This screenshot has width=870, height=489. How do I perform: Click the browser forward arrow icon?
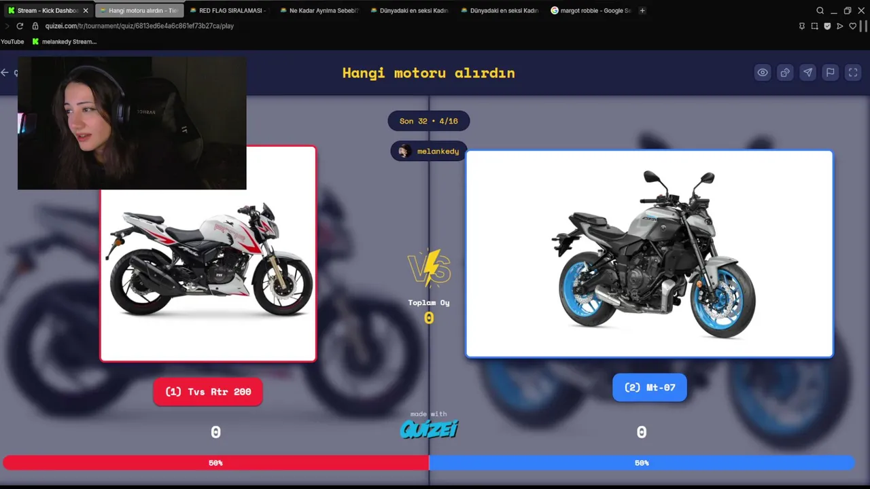[6, 26]
